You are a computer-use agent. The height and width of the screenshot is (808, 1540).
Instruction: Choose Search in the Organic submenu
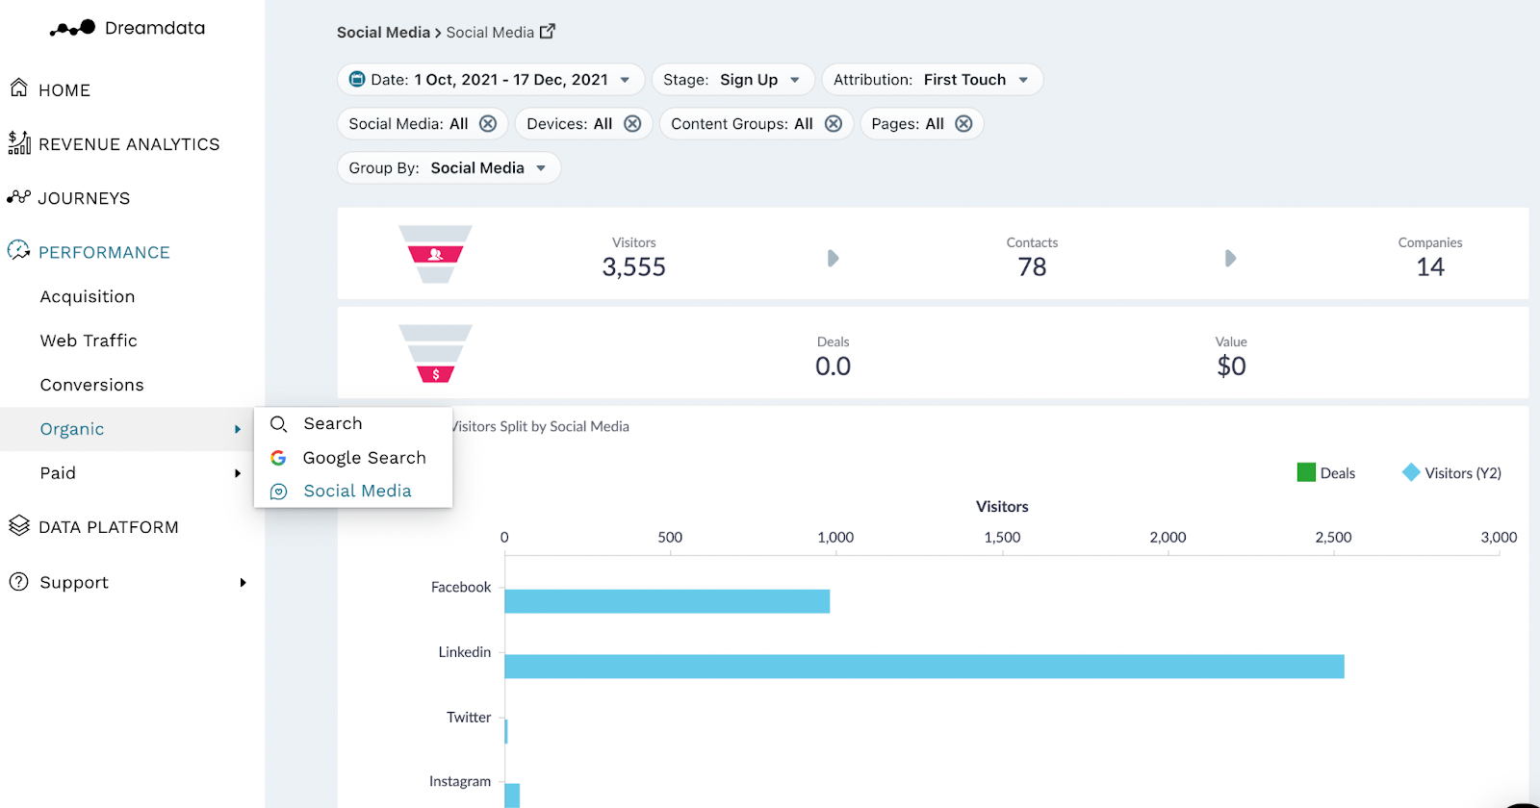coord(333,423)
